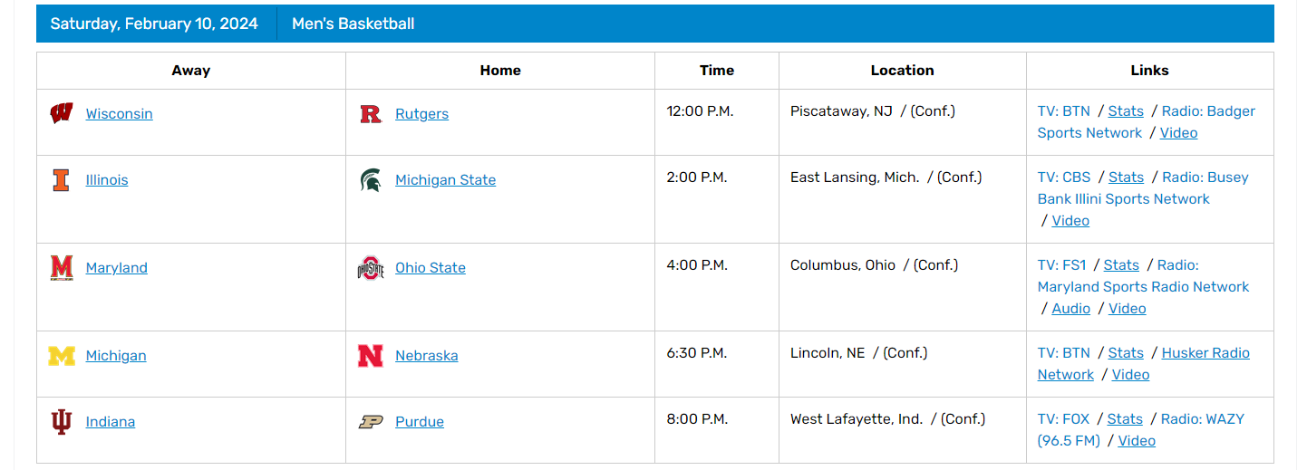Click the Illinois orange I logo
The image size is (1307, 470).
[x=61, y=180]
